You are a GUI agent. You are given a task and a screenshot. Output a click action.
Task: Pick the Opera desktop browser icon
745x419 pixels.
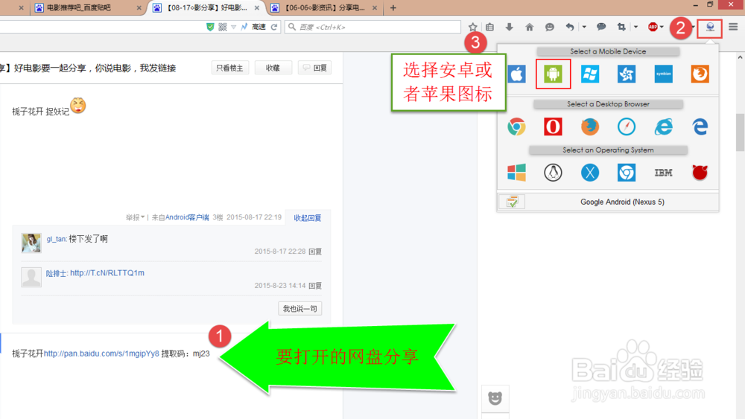(x=553, y=127)
